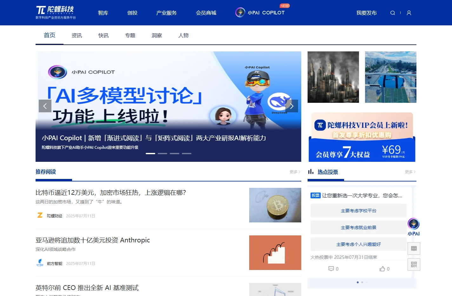This screenshot has width=452, height=296.
Task: Open the aerial road view thumbnail
Action: click(391, 77)
